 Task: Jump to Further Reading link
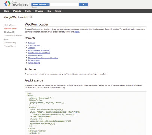click(34, 63)
